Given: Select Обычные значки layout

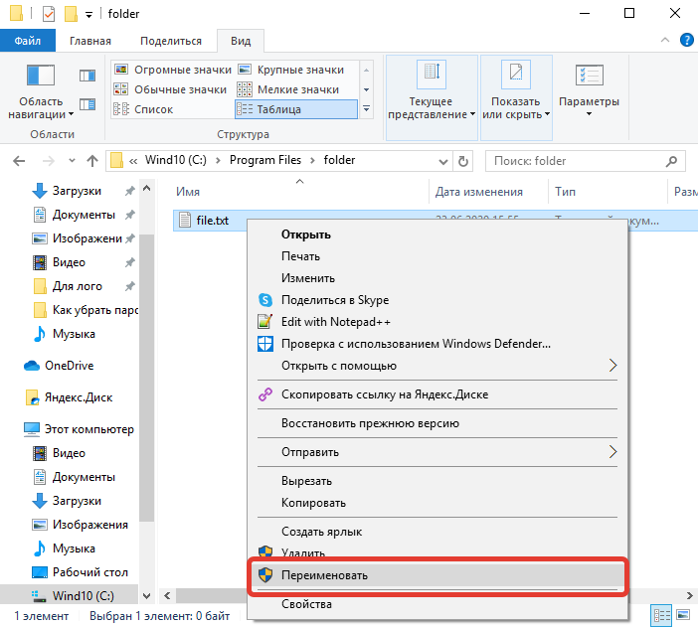Looking at the screenshot, I should [170, 89].
